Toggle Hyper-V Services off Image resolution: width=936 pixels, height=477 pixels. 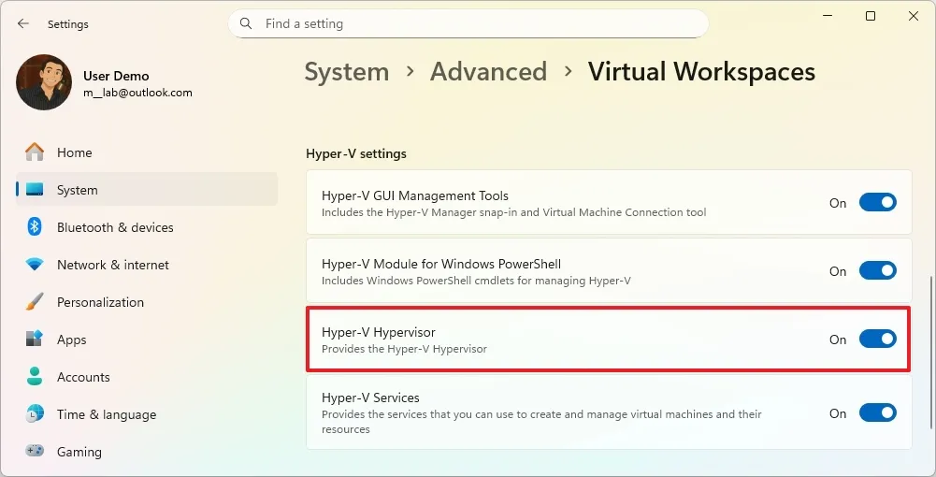877,412
